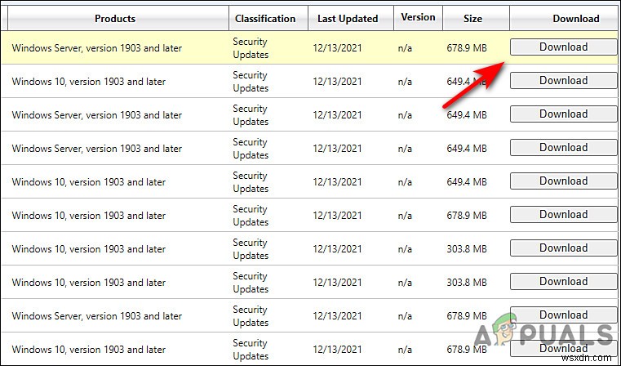Screen dimensions: 621x366
Task: Click "Windows Server, version 1903 and later" in fourth row
Action: coord(96,149)
